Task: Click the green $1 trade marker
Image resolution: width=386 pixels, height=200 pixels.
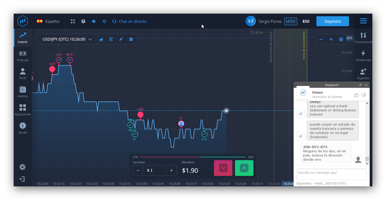Action: [x=135, y=134]
